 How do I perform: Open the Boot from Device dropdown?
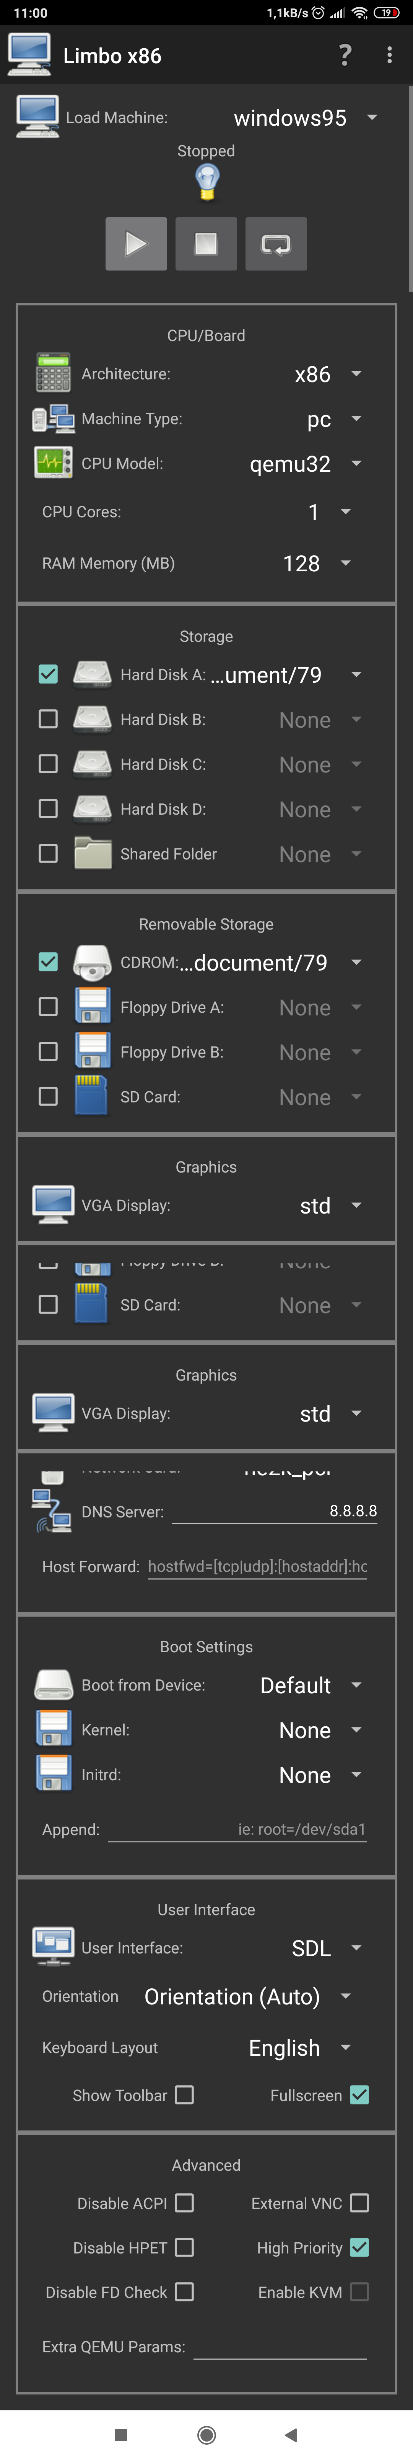310,1686
